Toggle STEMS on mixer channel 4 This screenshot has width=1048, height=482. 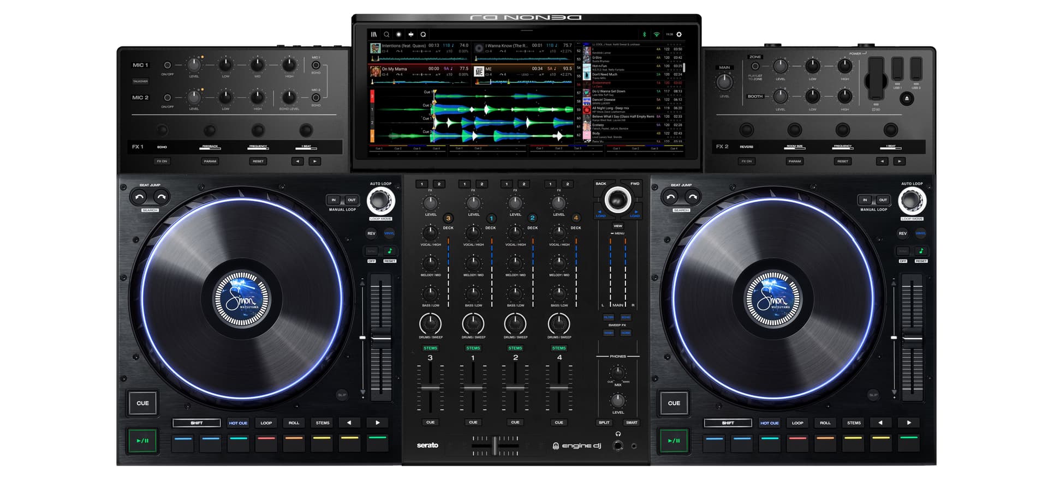tap(559, 348)
